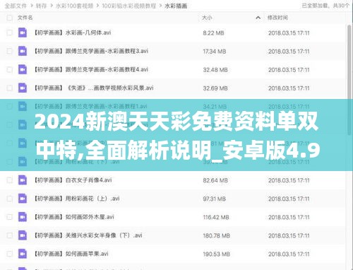Click the size value 180.78 MB

[216, 235]
